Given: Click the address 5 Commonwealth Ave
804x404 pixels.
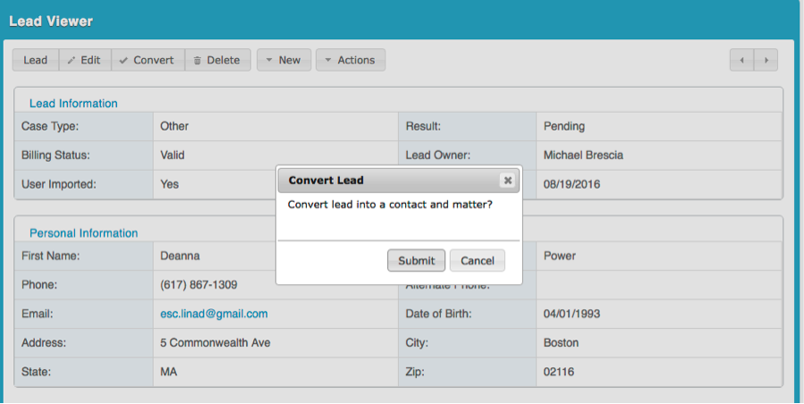Looking at the screenshot, I should (215, 342).
